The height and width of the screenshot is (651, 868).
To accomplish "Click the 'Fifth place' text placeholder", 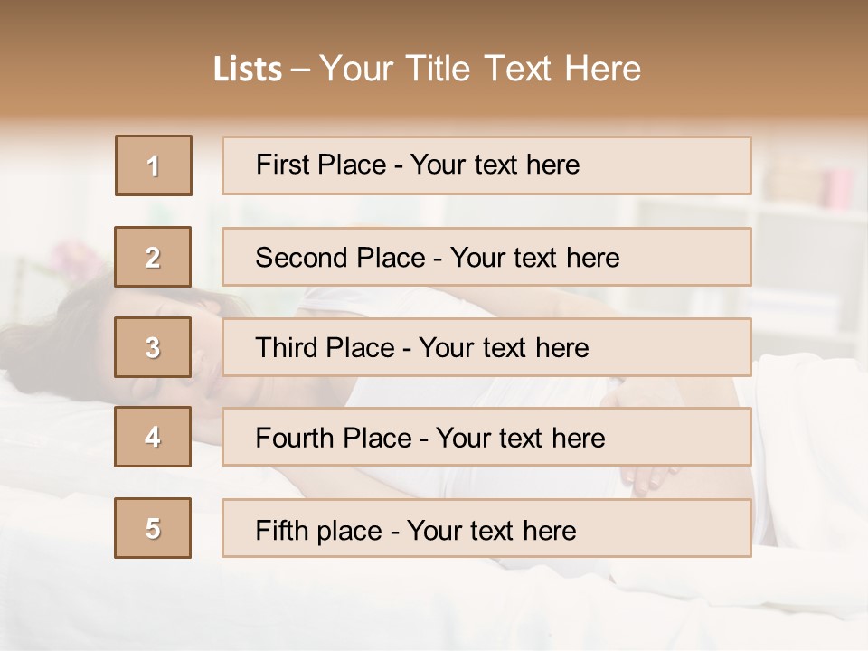I will point(486,528).
